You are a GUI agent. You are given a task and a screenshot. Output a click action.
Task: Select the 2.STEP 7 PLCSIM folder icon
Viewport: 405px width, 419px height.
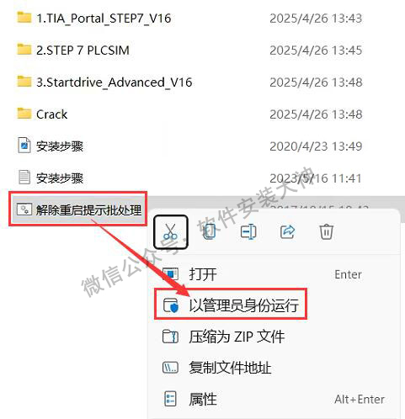click(24, 50)
